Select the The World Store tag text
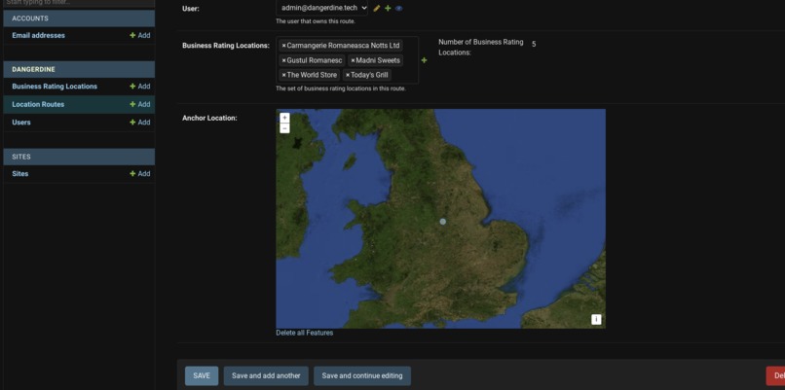The image size is (785, 390). 312,75
